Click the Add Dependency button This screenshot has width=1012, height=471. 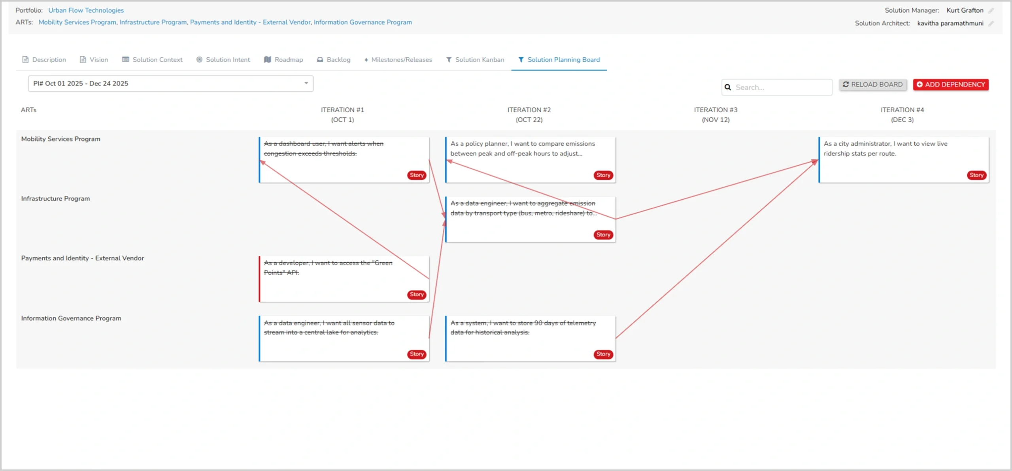coord(950,85)
